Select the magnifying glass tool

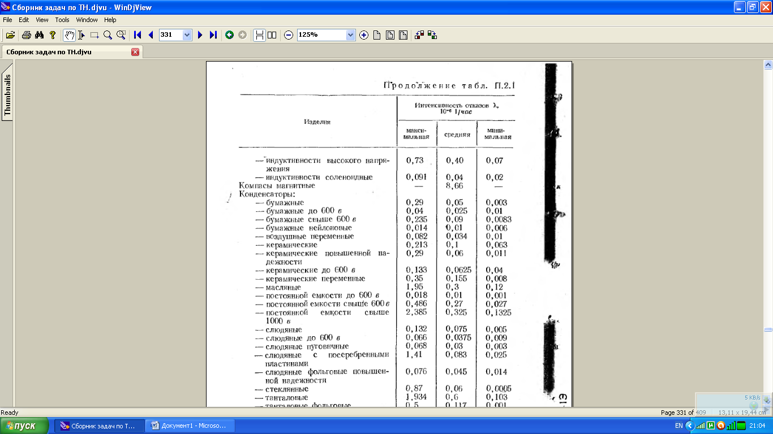coord(108,35)
